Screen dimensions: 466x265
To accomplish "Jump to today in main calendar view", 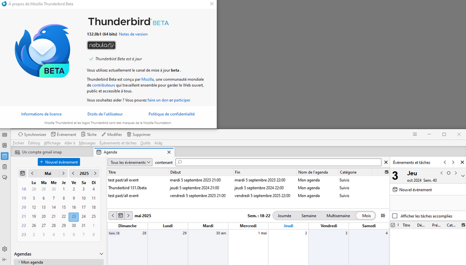I will (120, 216).
